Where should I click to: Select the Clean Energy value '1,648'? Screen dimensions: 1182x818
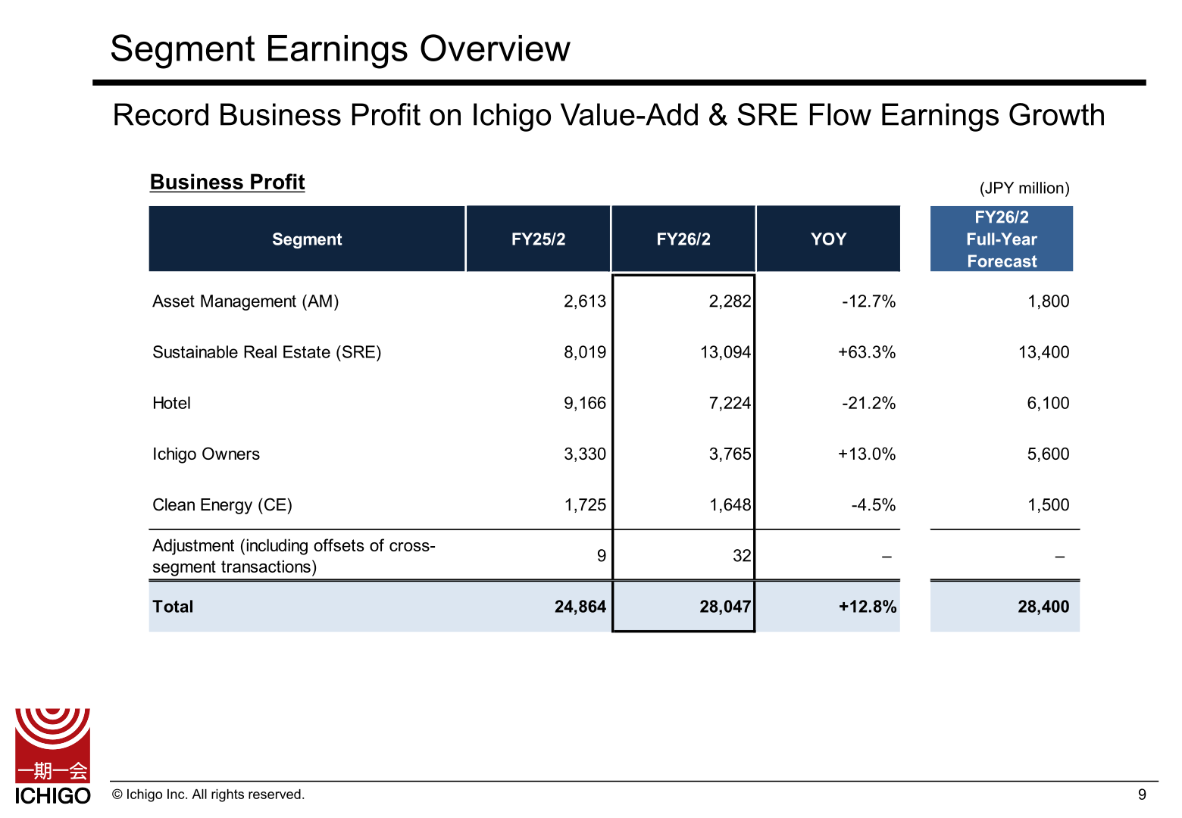[730, 504]
